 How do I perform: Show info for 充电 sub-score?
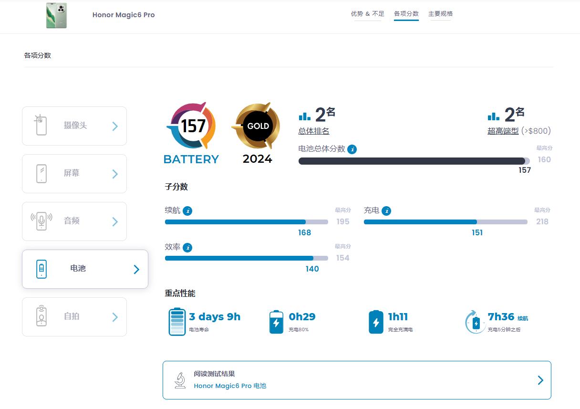(x=386, y=210)
